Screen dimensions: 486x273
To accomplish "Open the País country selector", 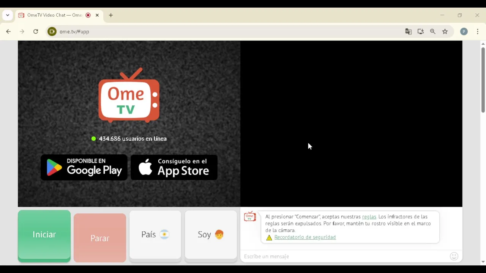I will tap(155, 235).
